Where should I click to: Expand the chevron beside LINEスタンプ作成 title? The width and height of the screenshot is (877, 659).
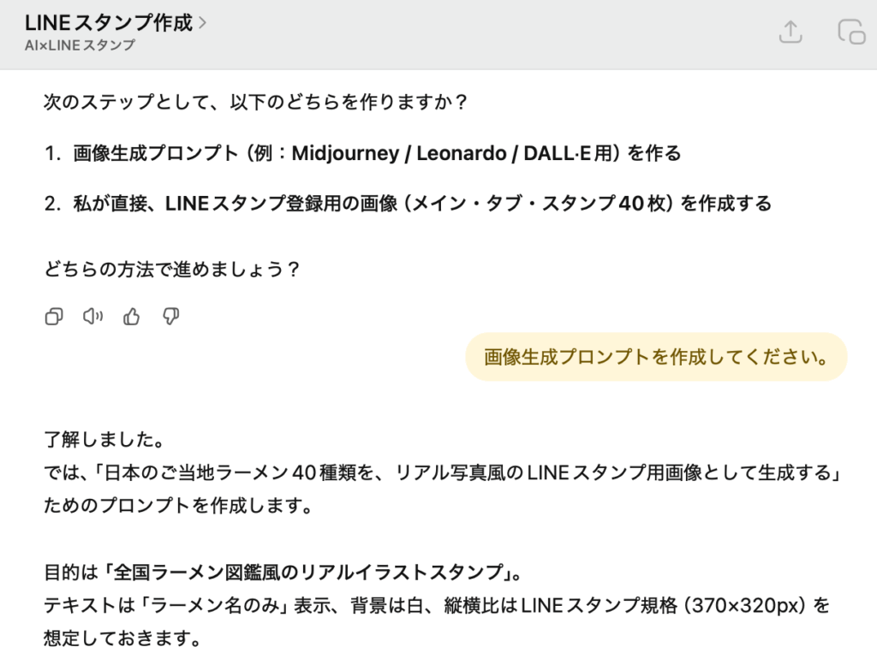[x=202, y=23]
